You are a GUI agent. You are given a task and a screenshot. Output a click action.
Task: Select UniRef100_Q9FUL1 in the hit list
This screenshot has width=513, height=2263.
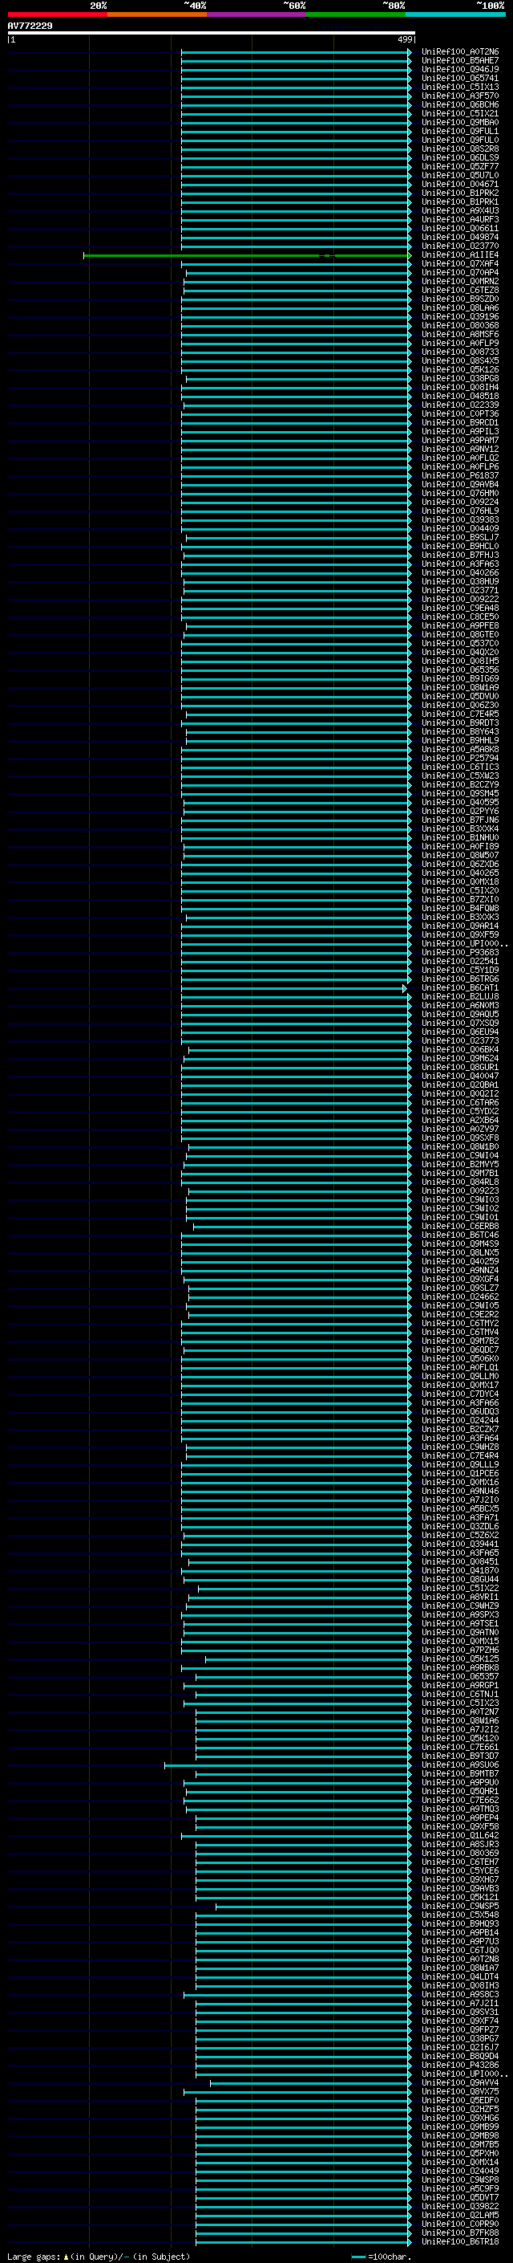(459, 131)
